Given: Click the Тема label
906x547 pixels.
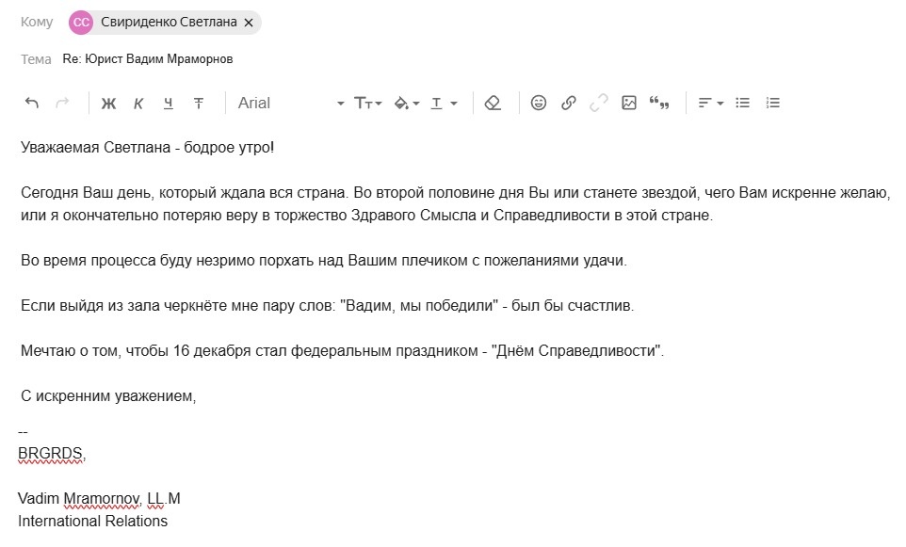Looking at the screenshot, I should (x=36, y=59).
